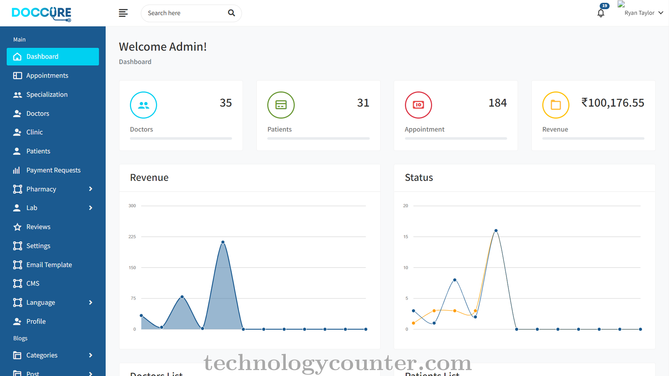Open the Clinic menu item
The width and height of the screenshot is (669, 376).
[53, 132]
